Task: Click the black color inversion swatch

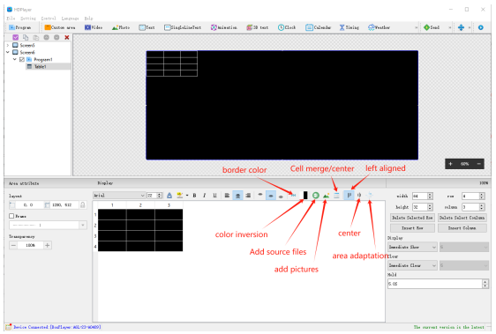Action: click(305, 196)
